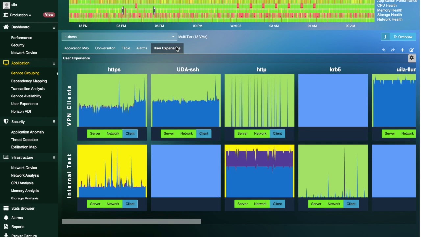Click the plus add icon

(402, 50)
